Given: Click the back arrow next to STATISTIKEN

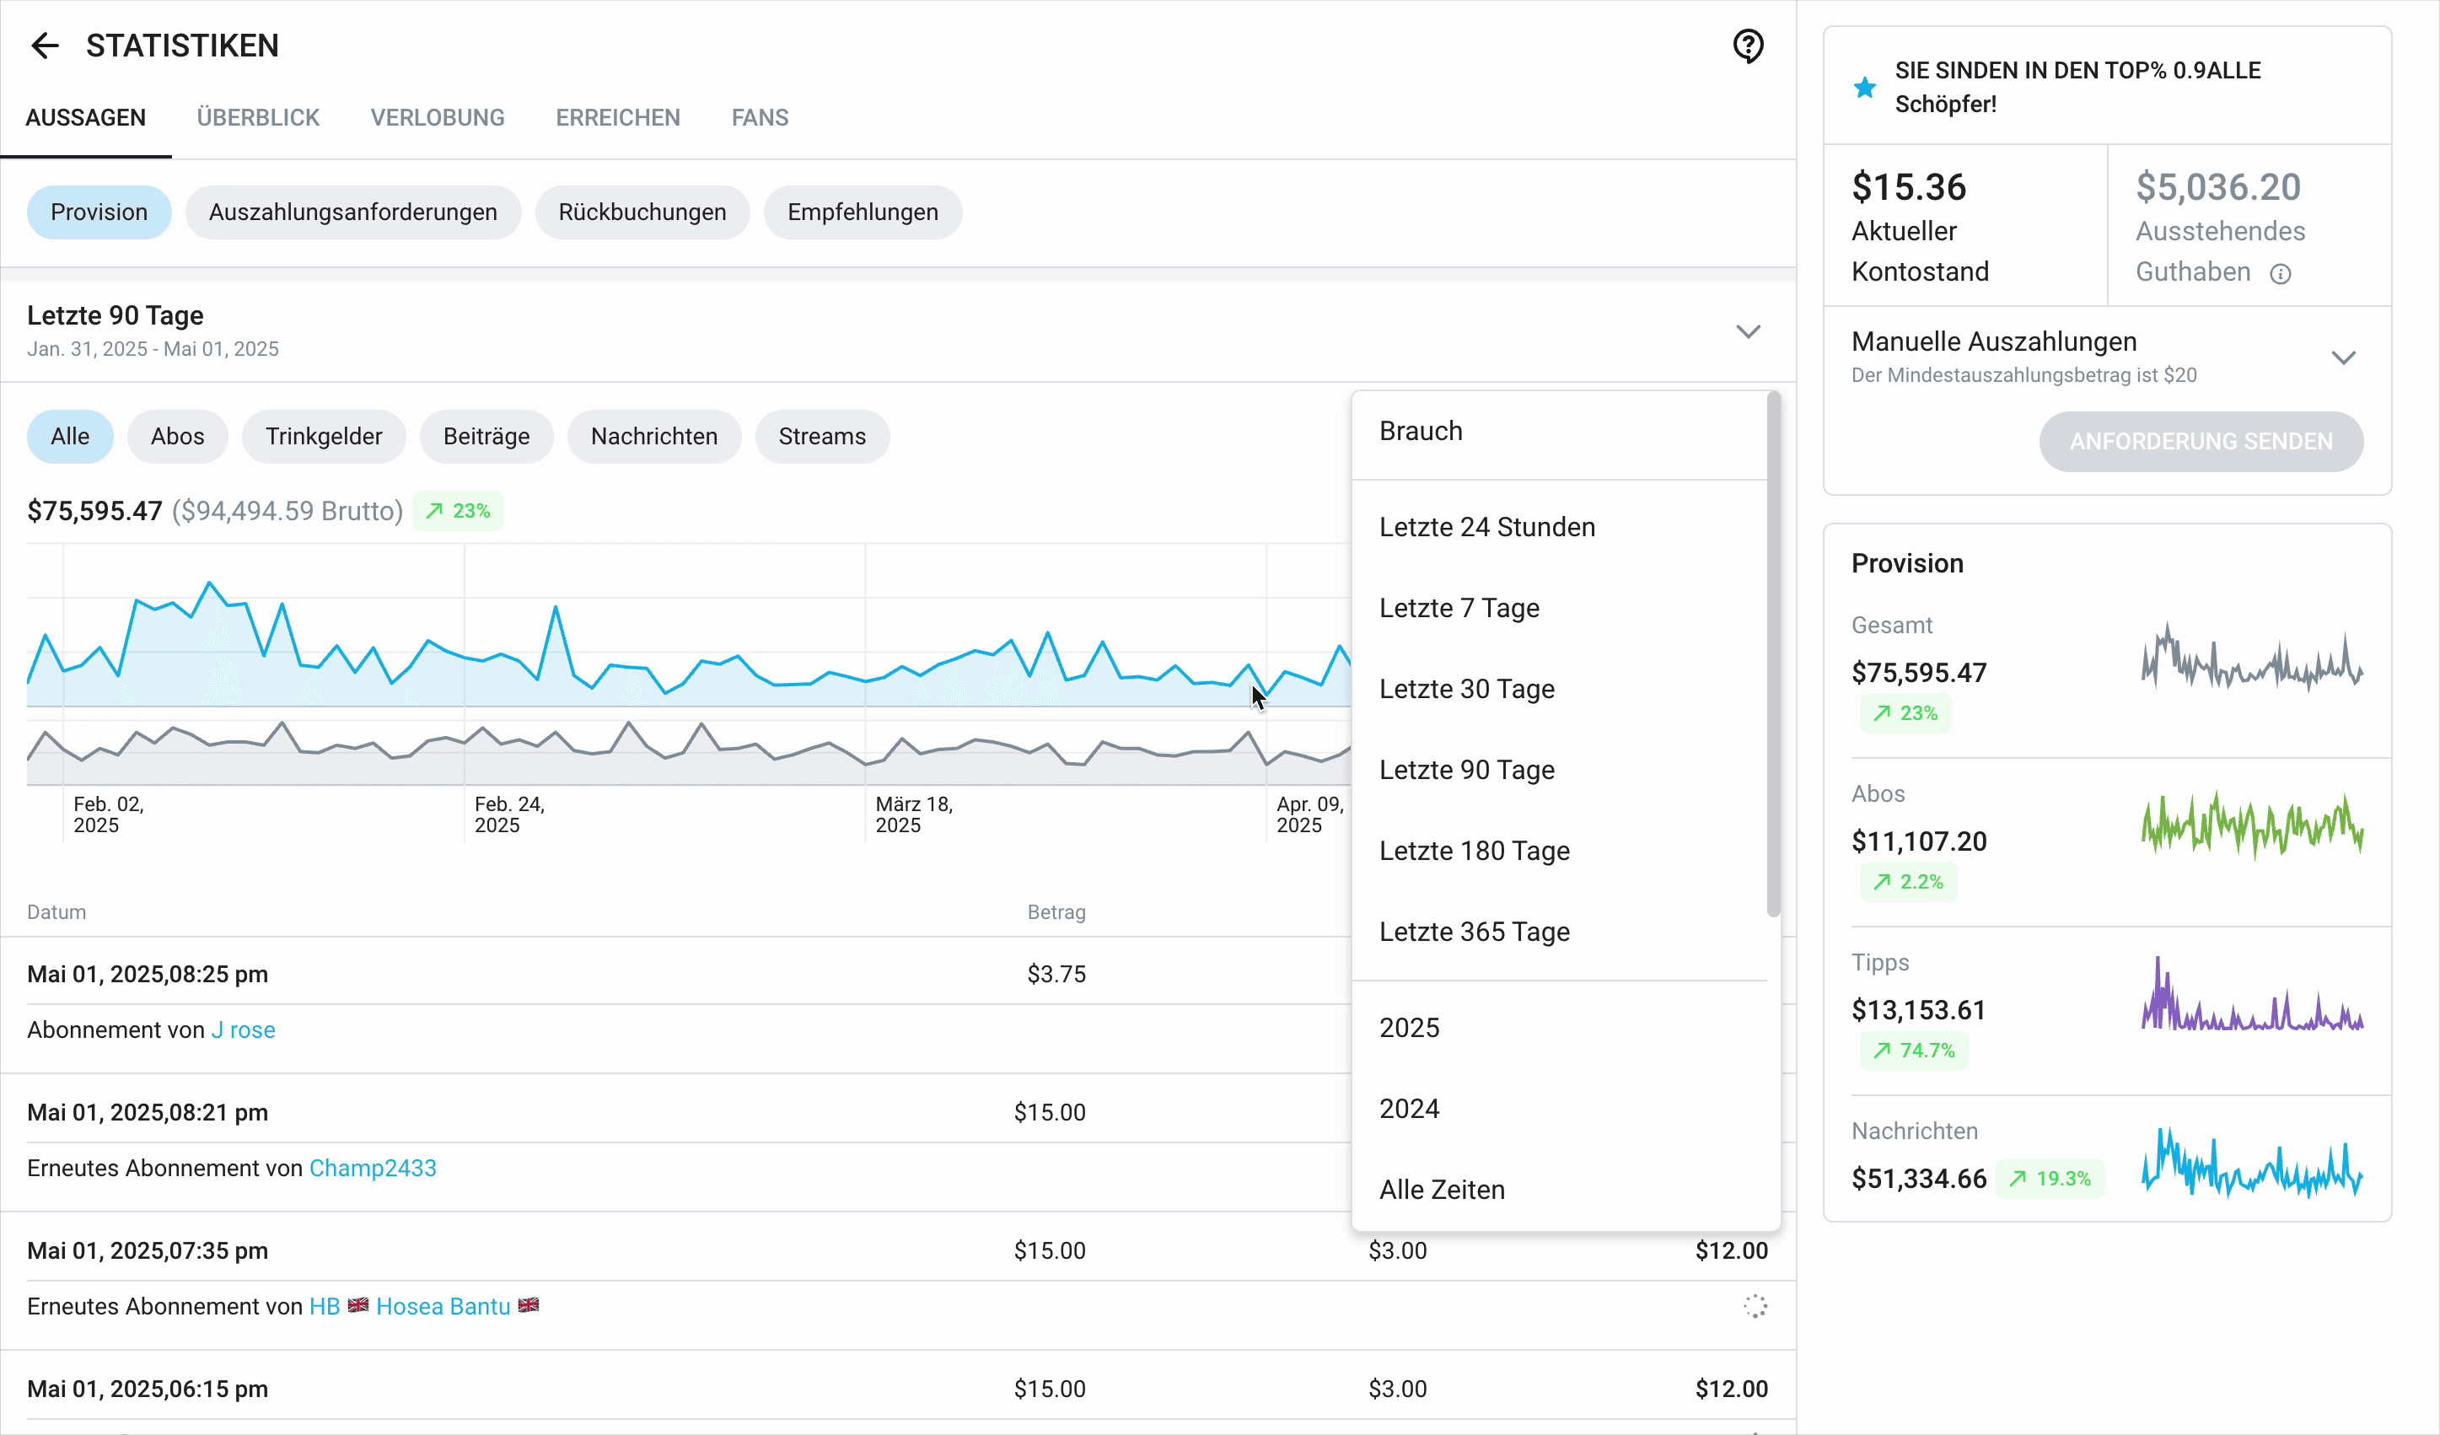Looking at the screenshot, I should (x=45, y=46).
